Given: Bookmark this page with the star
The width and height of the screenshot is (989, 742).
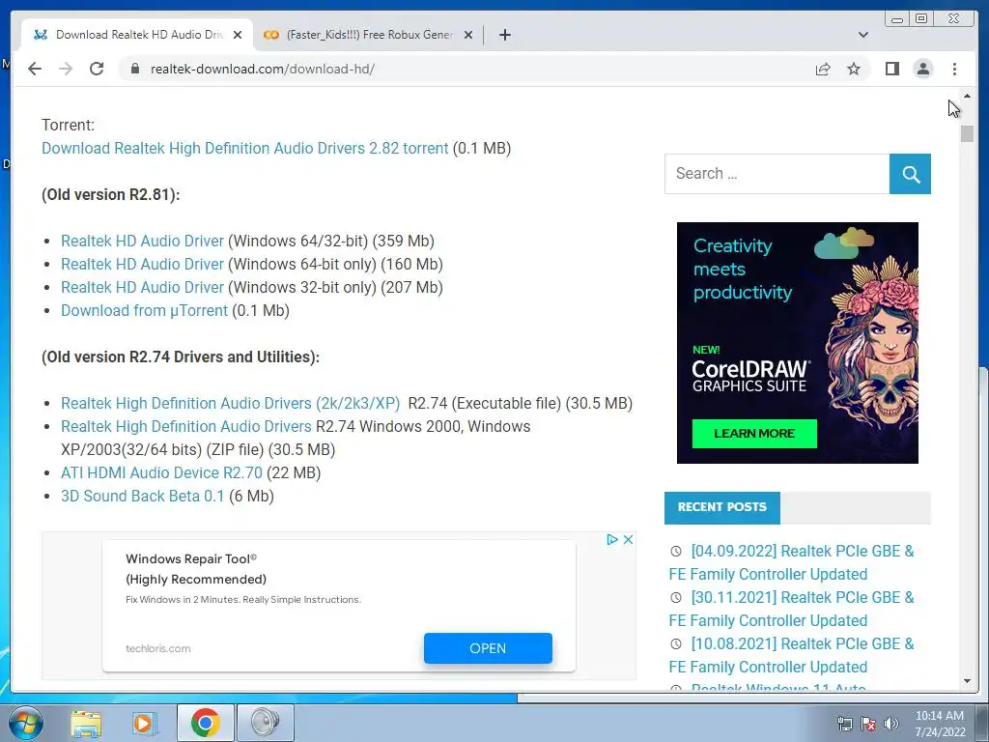Looking at the screenshot, I should (x=854, y=69).
